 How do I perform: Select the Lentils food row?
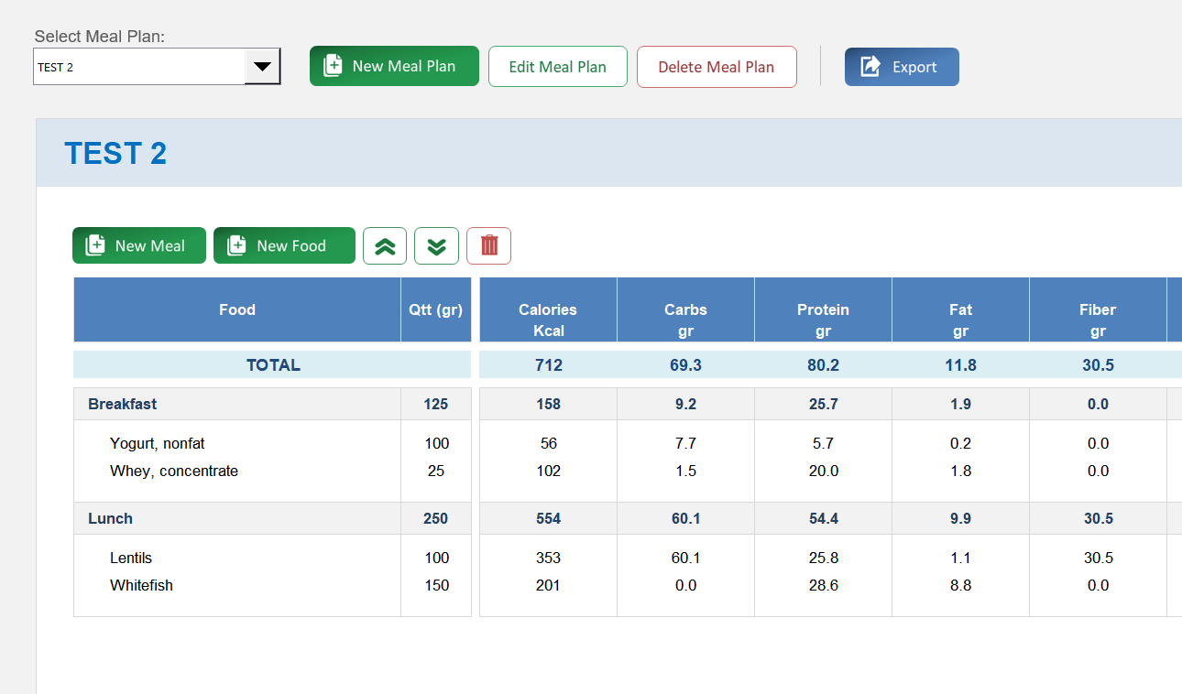[132, 558]
